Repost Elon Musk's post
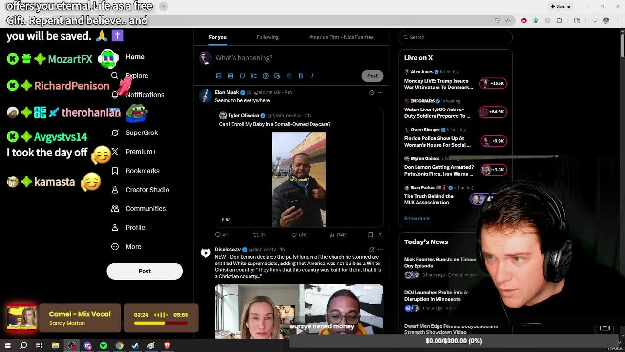 259,235
